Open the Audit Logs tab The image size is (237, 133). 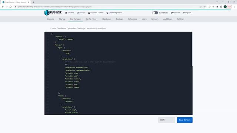(168, 19)
